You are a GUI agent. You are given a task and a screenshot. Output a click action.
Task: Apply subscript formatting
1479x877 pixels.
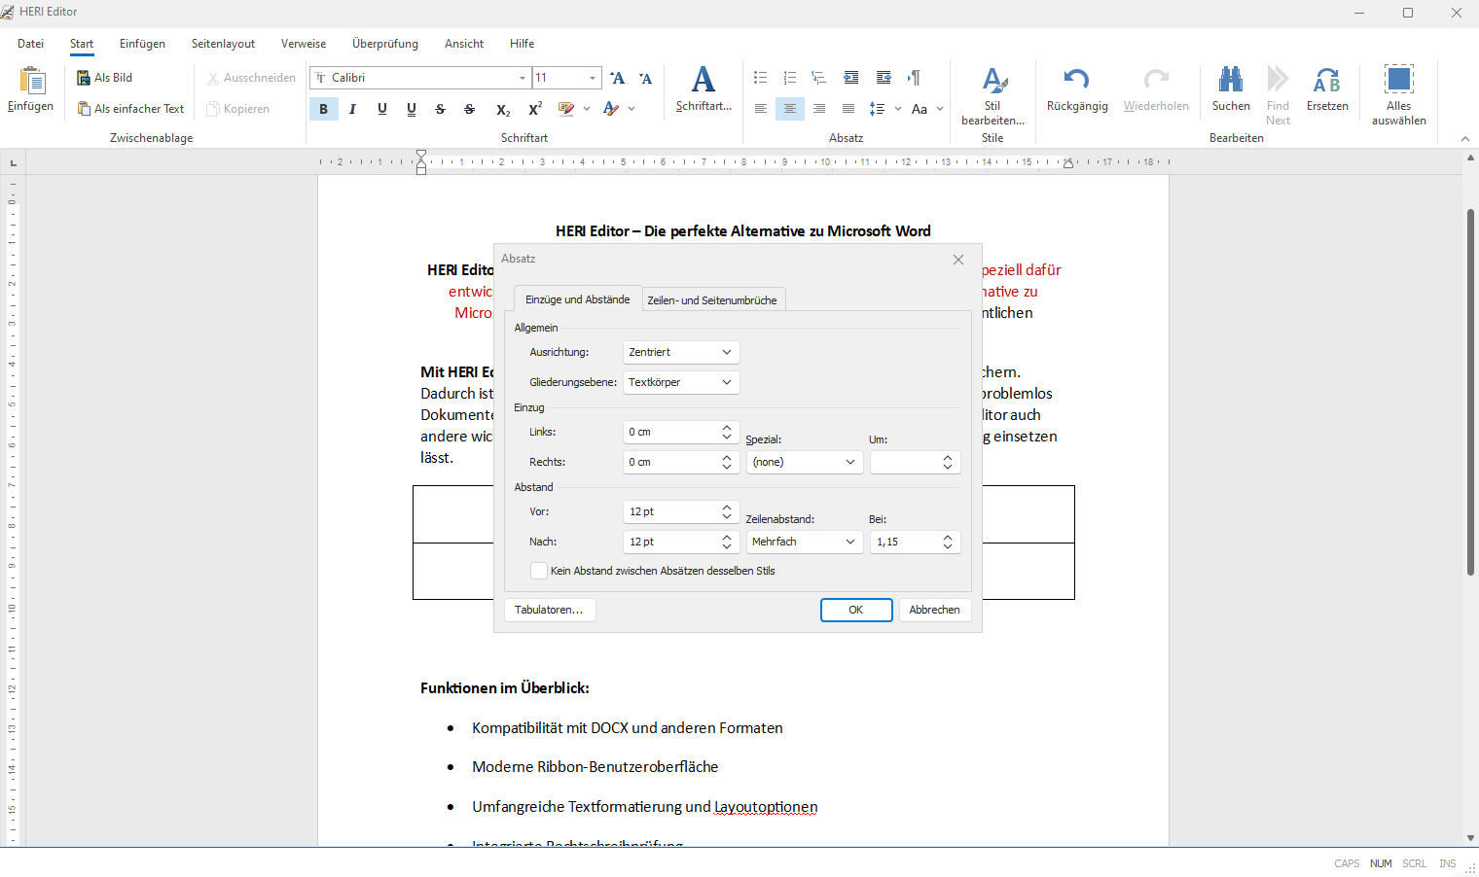502,109
